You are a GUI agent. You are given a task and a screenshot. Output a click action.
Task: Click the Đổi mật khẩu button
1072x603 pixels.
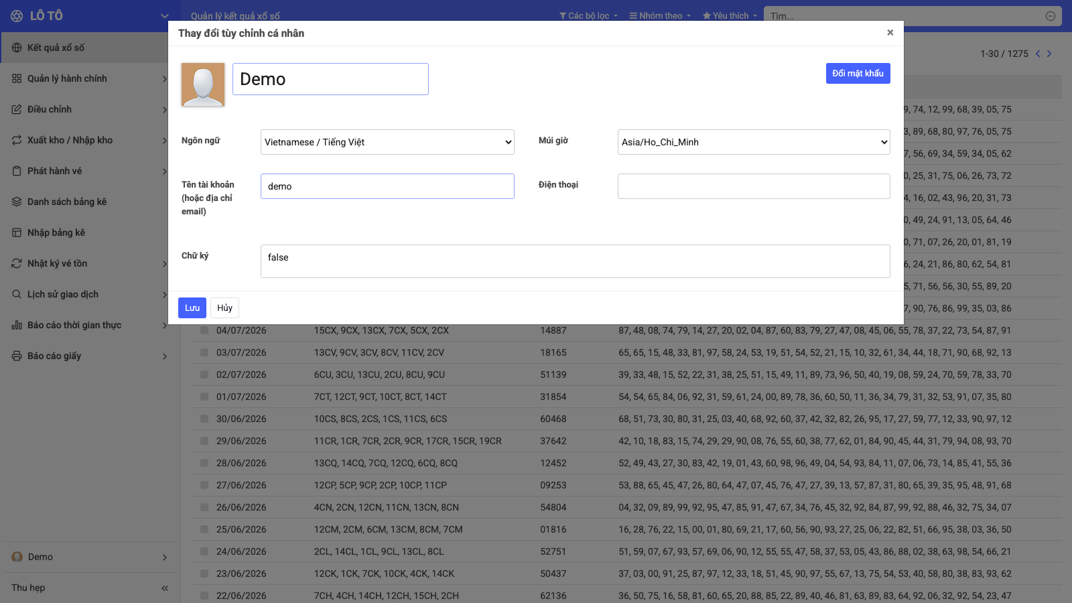tap(858, 73)
